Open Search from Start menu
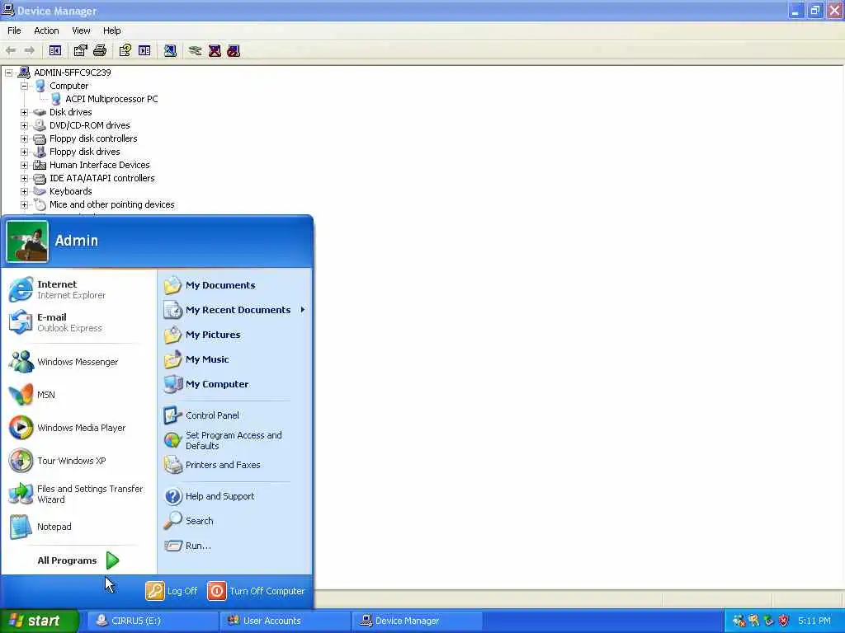The height and width of the screenshot is (633, 845). [x=235, y=521]
